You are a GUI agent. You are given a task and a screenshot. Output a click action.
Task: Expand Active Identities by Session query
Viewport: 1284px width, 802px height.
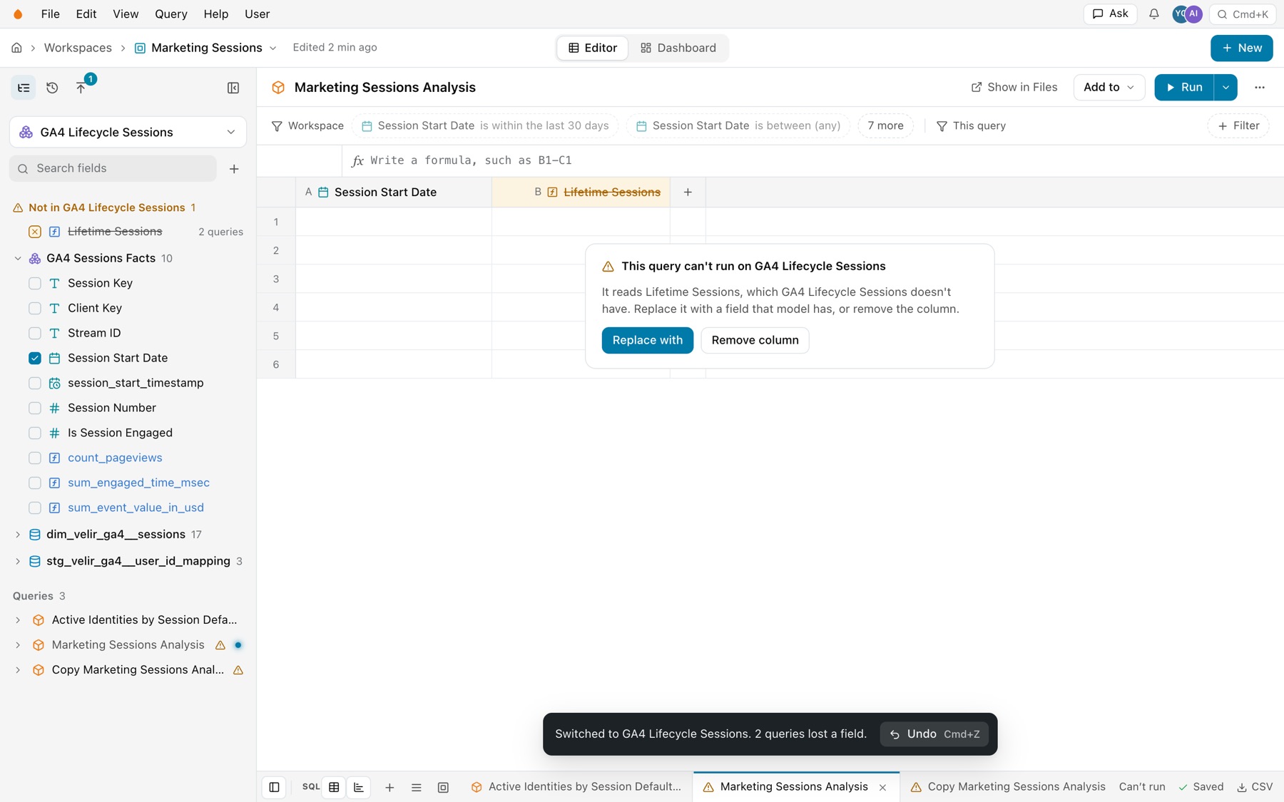click(18, 620)
